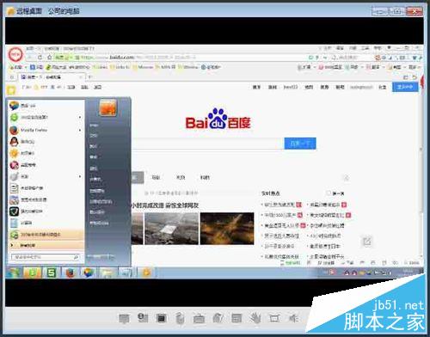Viewport: 430px width, 337px height.
Task: Open the toolbox icon in bottom toolbar
Action: 199,318
